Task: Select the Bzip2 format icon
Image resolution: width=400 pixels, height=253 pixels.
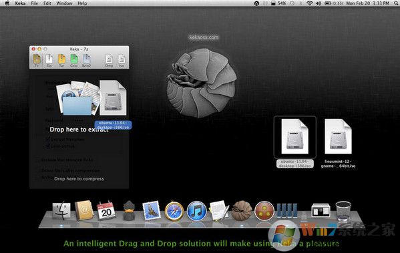Action: point(86,60)
